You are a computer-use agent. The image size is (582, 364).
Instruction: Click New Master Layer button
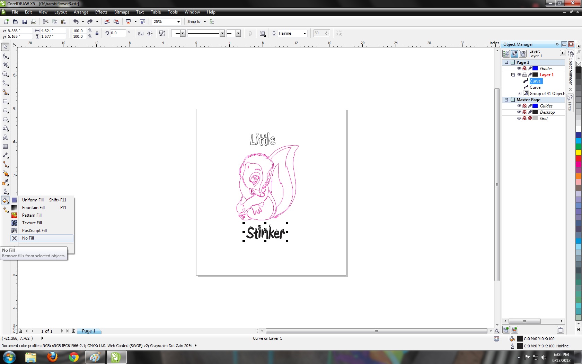coord(514,330)
